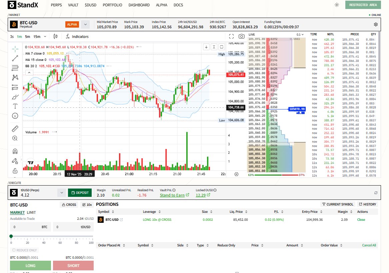
Task: Take a chart snapshot with camera icon
Action: pyautogui.click(x=241, y=36)
